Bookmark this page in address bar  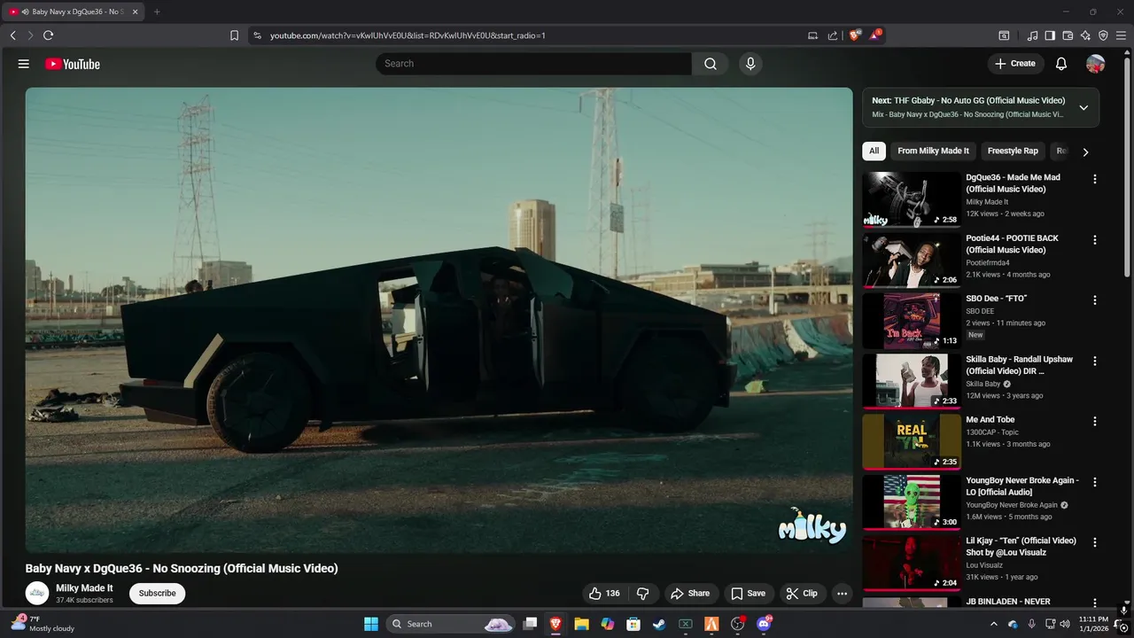tap(234, 35)
